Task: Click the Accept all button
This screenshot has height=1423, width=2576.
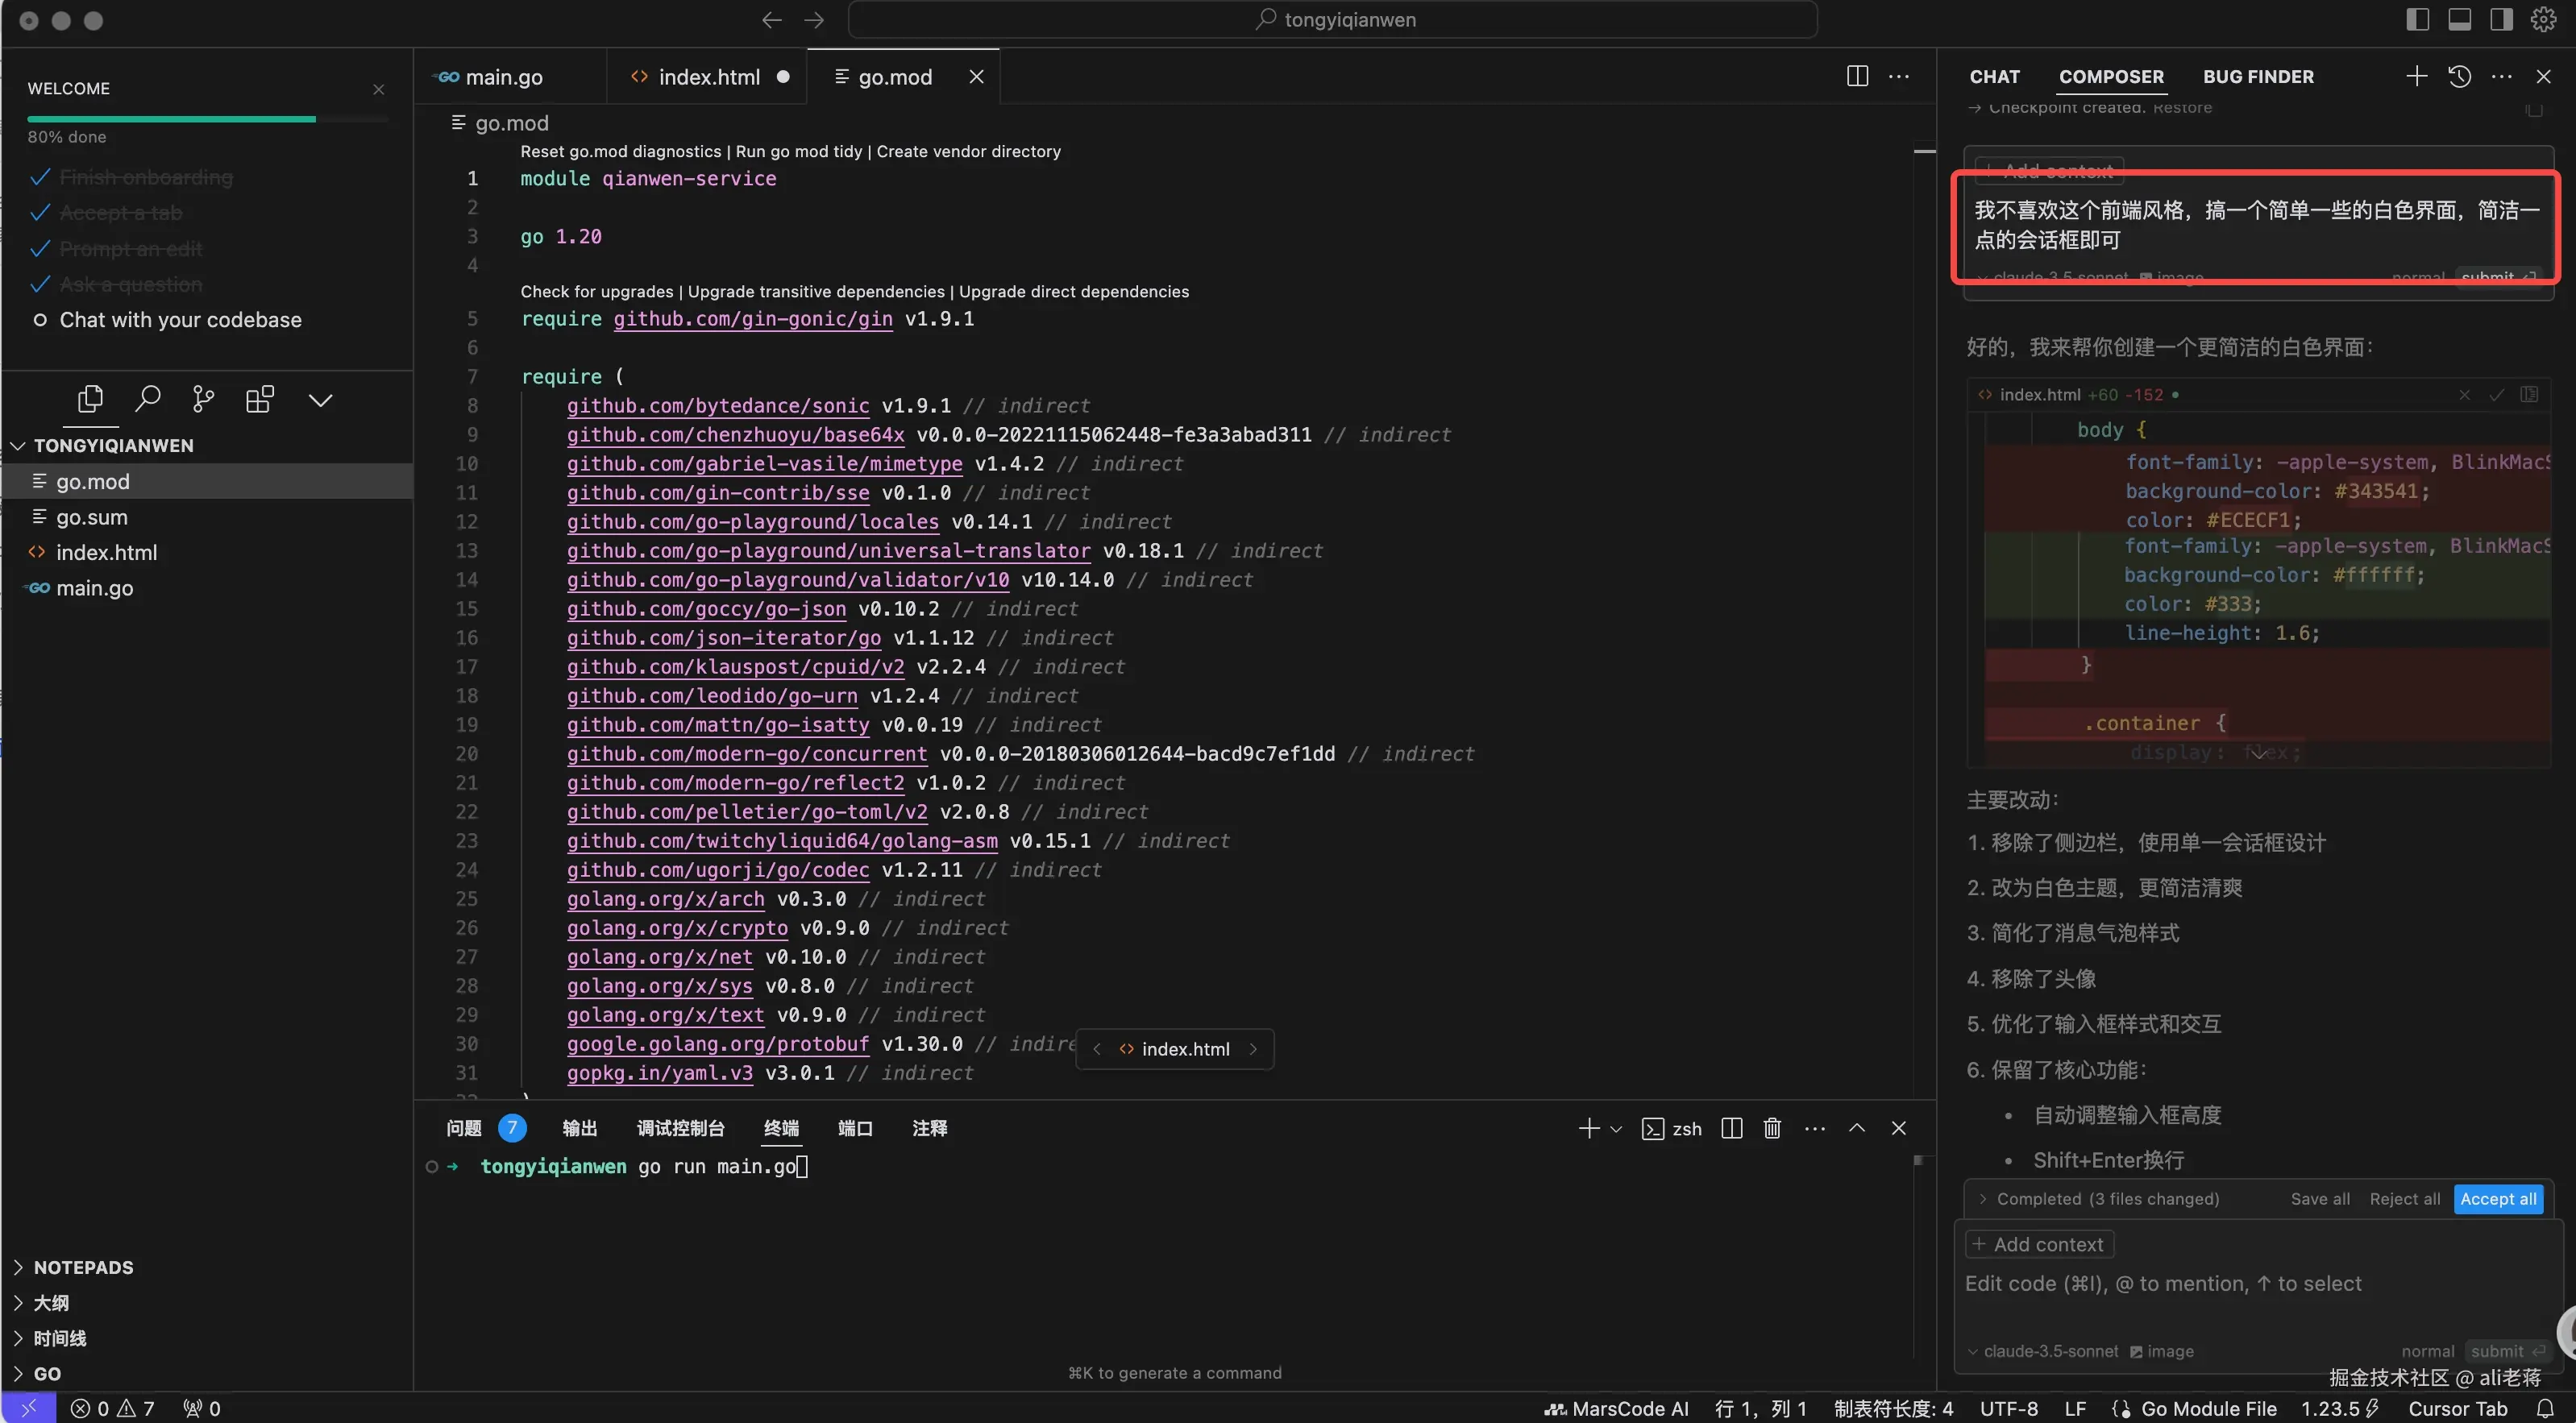Action: click(2497, 1198)
